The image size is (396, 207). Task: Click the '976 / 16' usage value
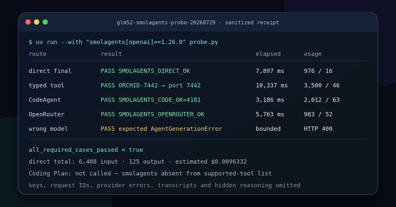(x=318, y=71)
